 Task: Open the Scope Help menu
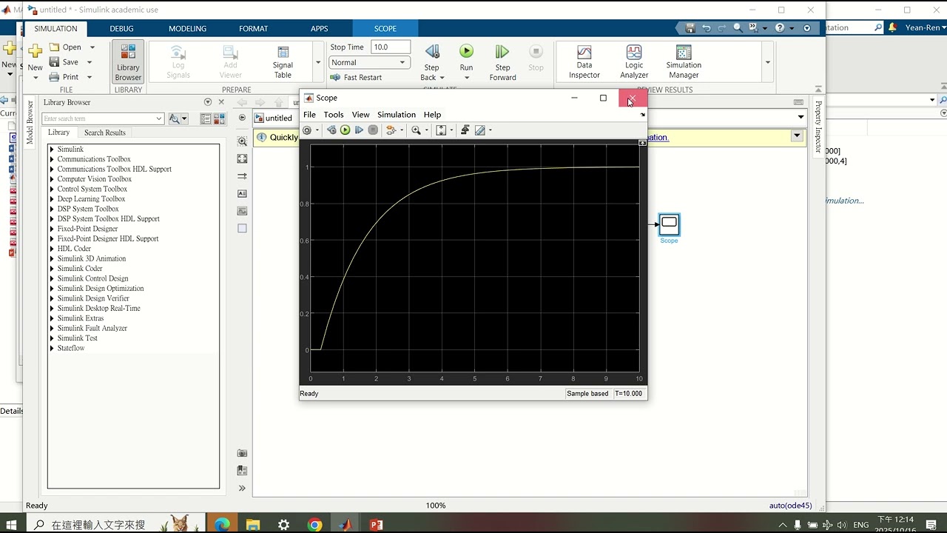(432, 115)
